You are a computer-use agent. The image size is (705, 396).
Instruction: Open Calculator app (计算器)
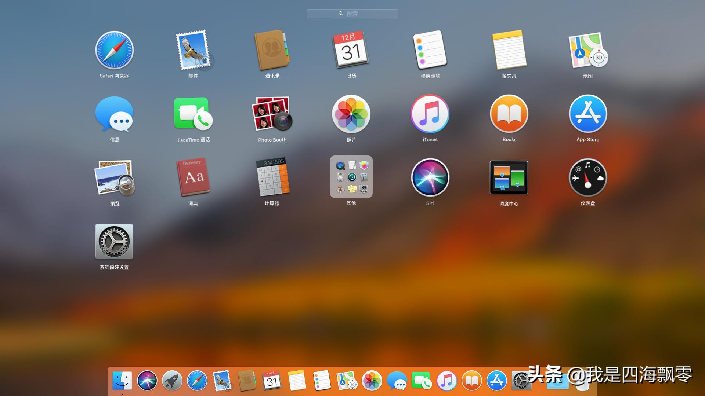click(x=272, y=178)
